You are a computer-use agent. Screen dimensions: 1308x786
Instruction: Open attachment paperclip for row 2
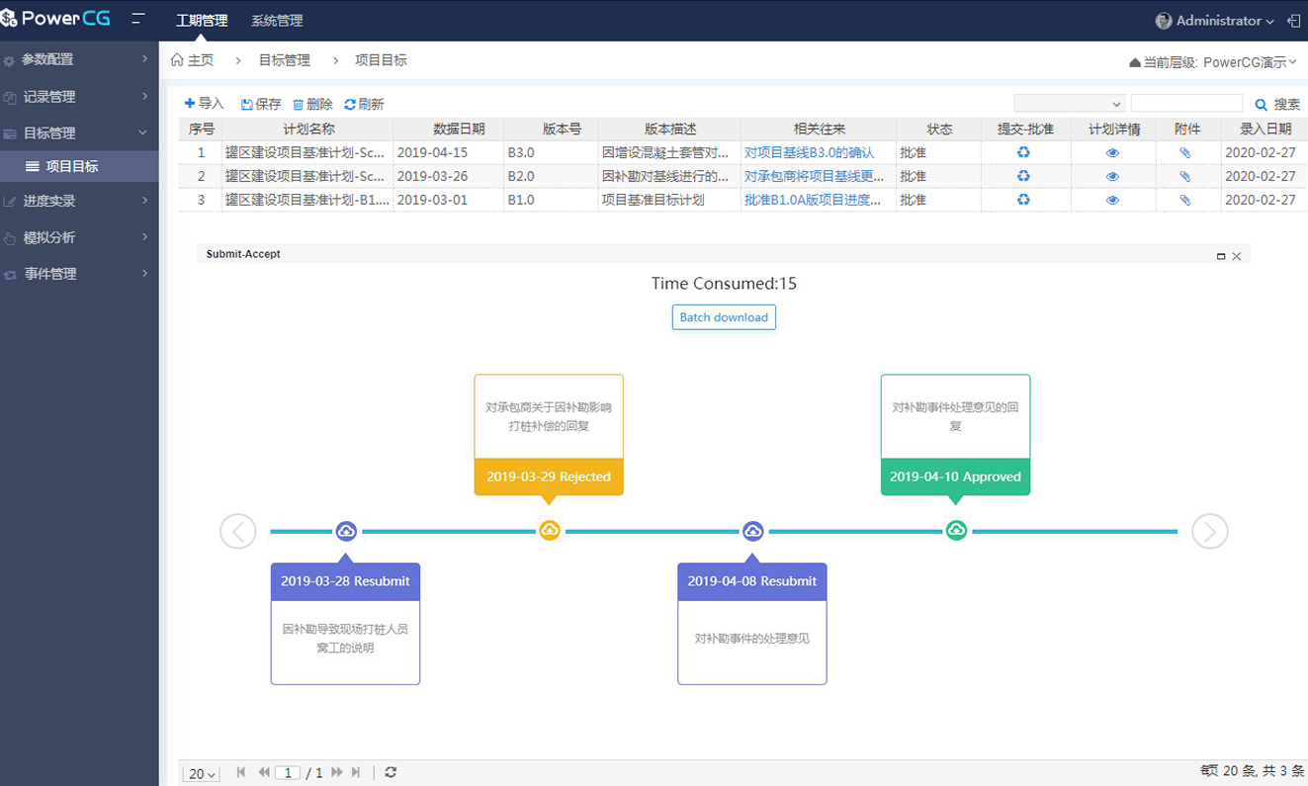tap(1184, 176)
